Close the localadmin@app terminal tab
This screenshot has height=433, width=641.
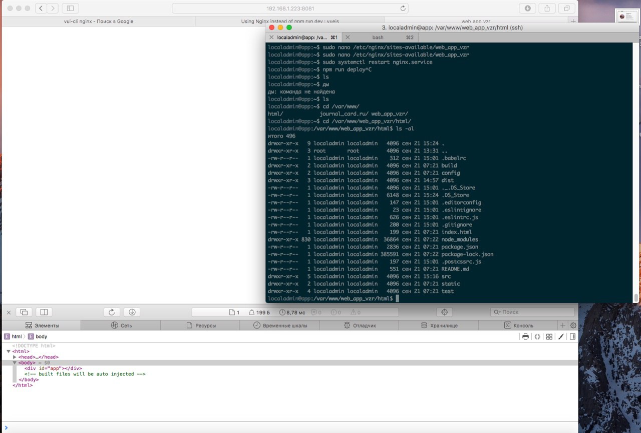click(271, 37)
